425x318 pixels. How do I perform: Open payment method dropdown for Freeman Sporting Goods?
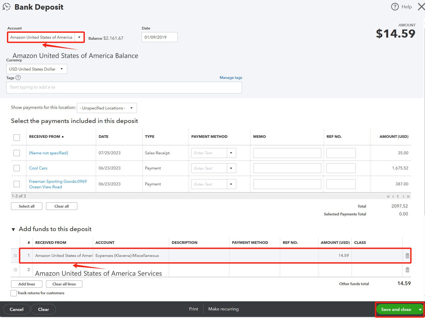[x=231, y=184]
